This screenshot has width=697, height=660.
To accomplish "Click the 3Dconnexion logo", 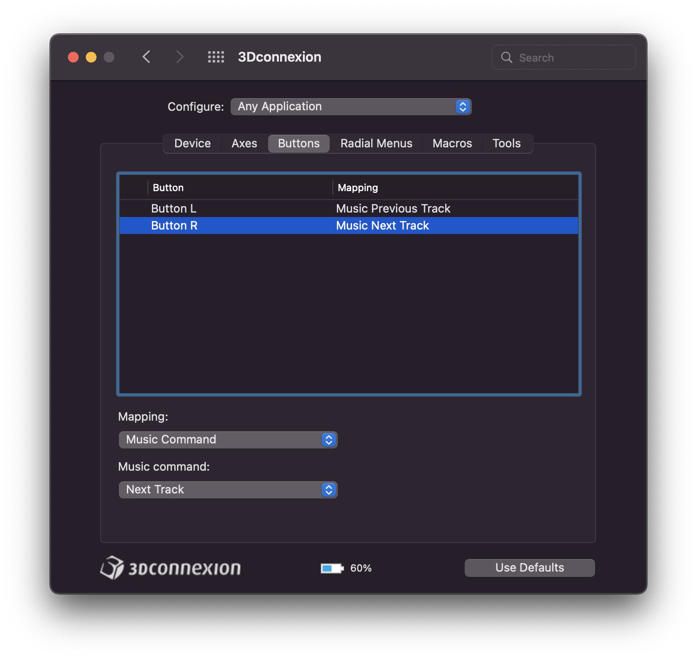I will point(170,568).
